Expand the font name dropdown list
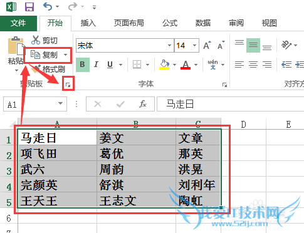Screen dimensions: 304x233 (170, 45)
